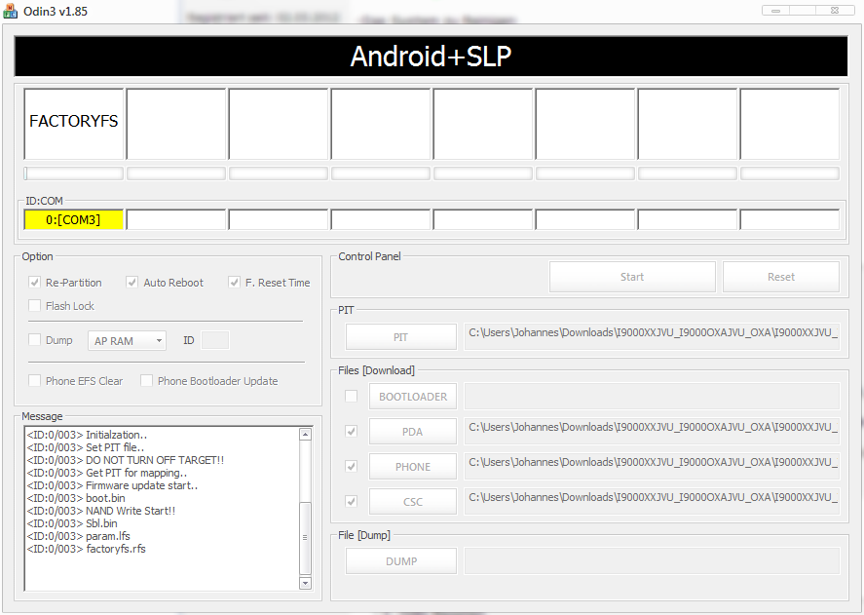Click the Message log scrollbar thumb

305,538
